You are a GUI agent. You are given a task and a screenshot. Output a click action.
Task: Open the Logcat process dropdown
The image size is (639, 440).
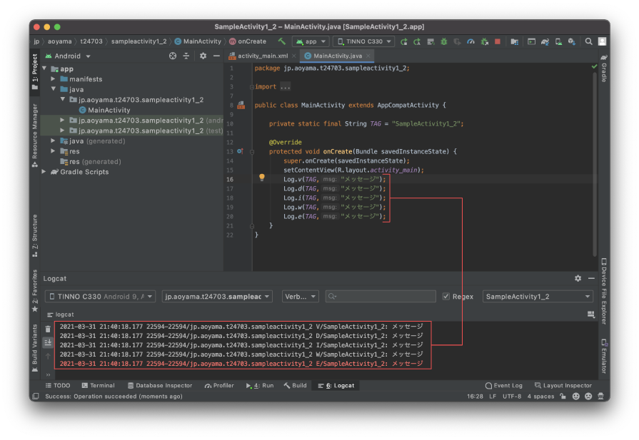pos(217,297)
